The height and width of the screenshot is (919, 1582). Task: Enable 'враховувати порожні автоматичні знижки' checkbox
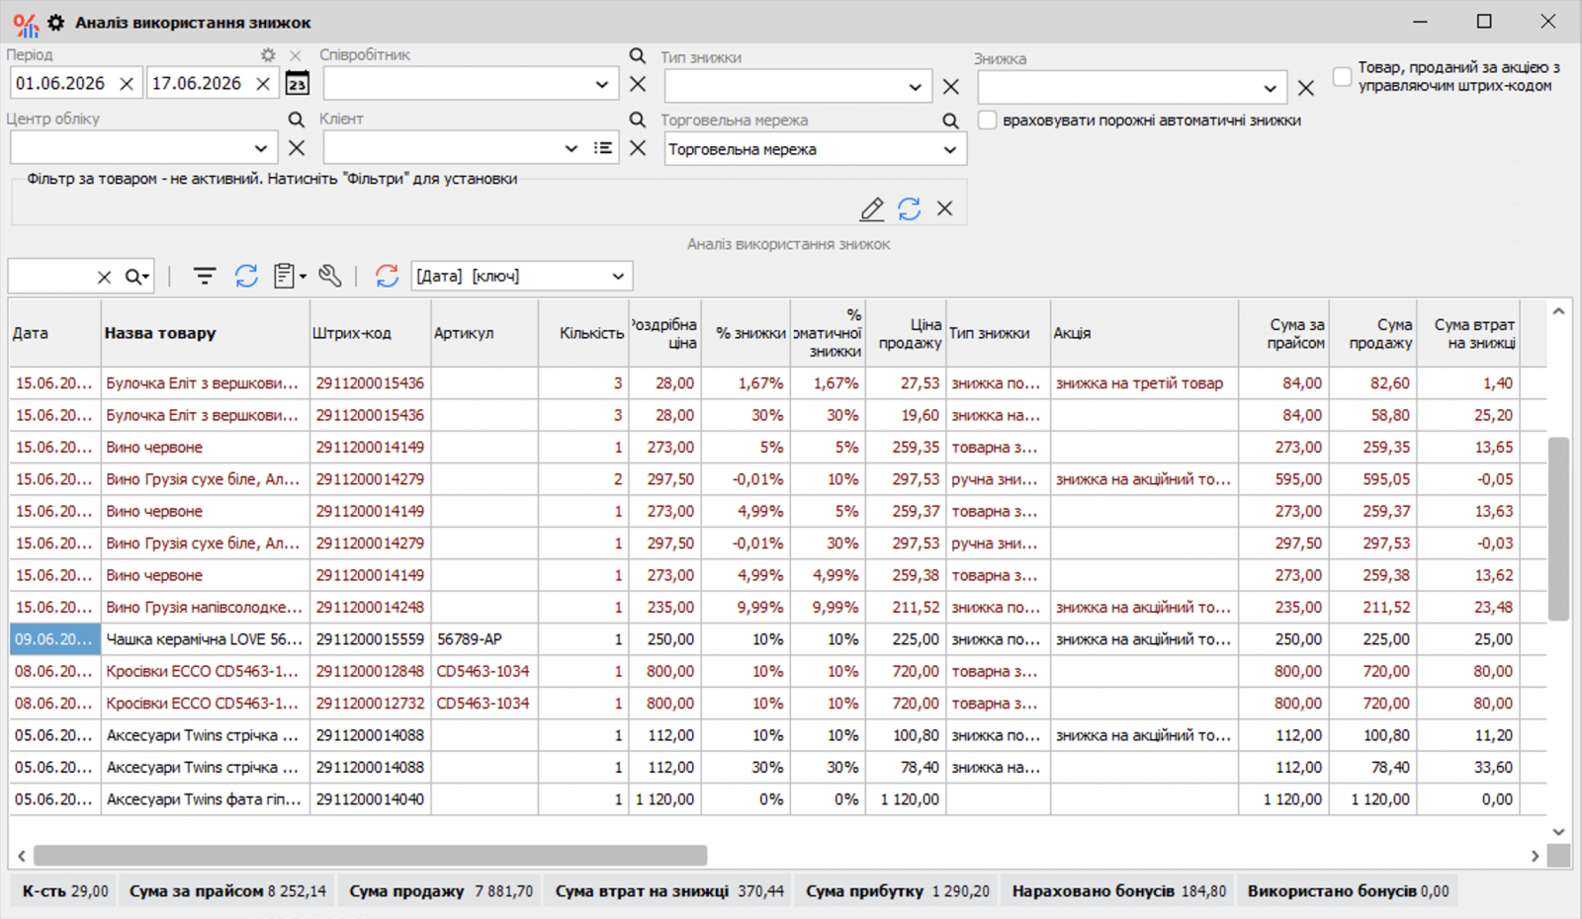tap(987, 121)
